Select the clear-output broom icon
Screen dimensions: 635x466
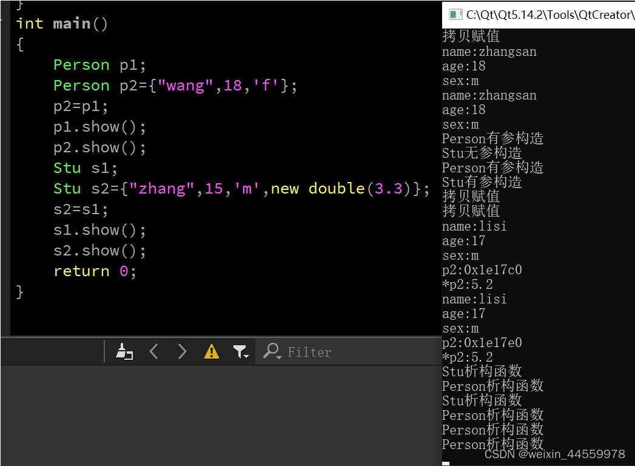coord(124,351)
